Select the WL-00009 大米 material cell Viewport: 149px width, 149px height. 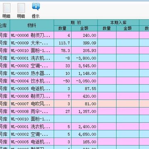coord(32,43)
